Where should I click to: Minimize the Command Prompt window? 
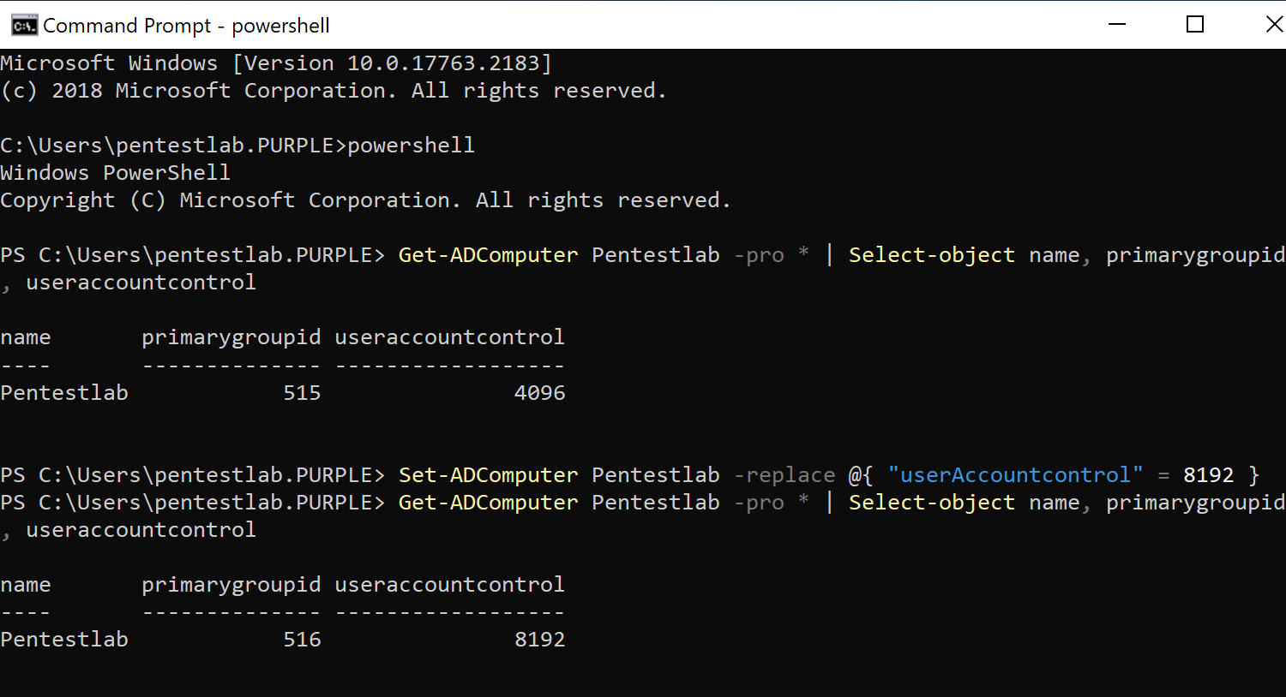click(1117, 25)
